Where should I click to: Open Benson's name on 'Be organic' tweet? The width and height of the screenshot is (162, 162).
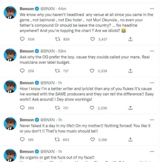point(27,151)
